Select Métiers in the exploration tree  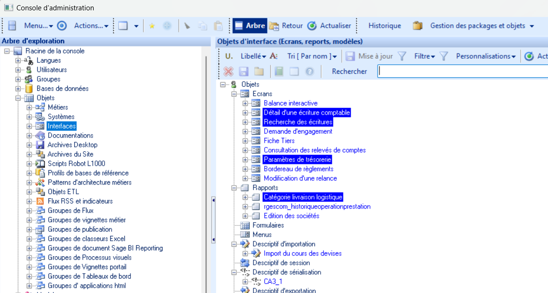57,108
